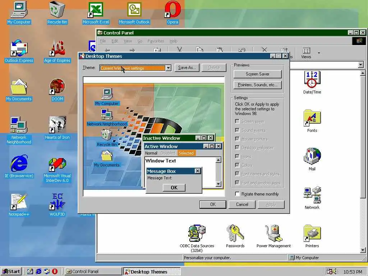The width and height of the screenshot is (368, 276).
Task: Toggle Font names and styles checkbox
Action: click(237, 174)
